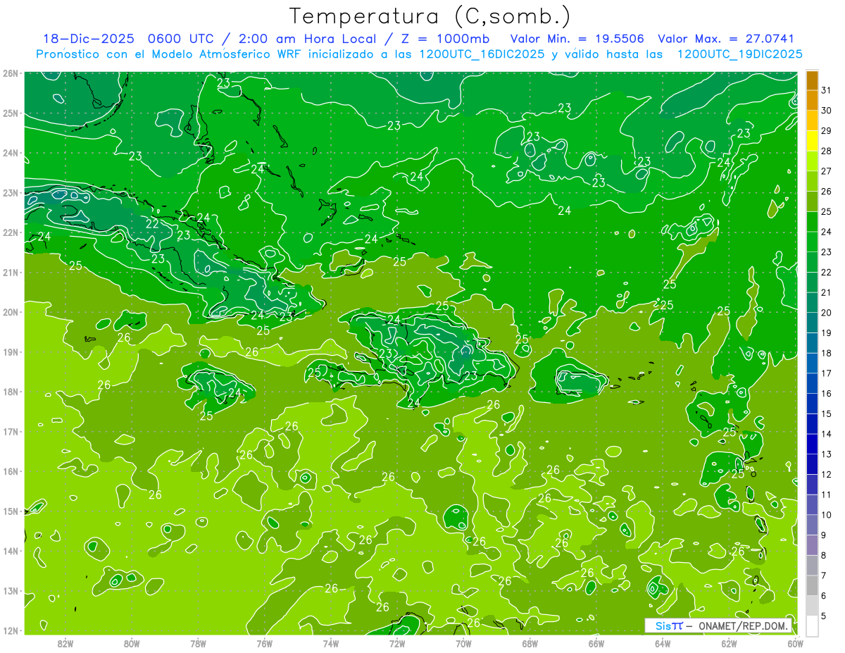
Task: Click the '17' label on the color legend
Action: click(x=827, y=373)
